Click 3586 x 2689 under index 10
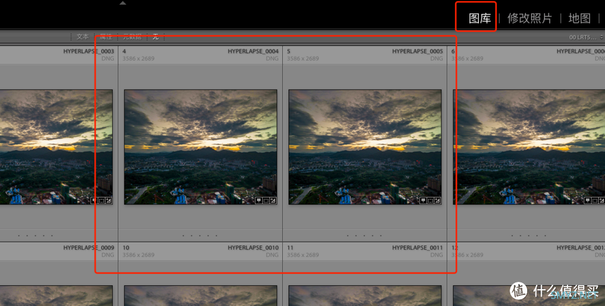This screenshot has height=306, width=605. [x=138, y=255]
